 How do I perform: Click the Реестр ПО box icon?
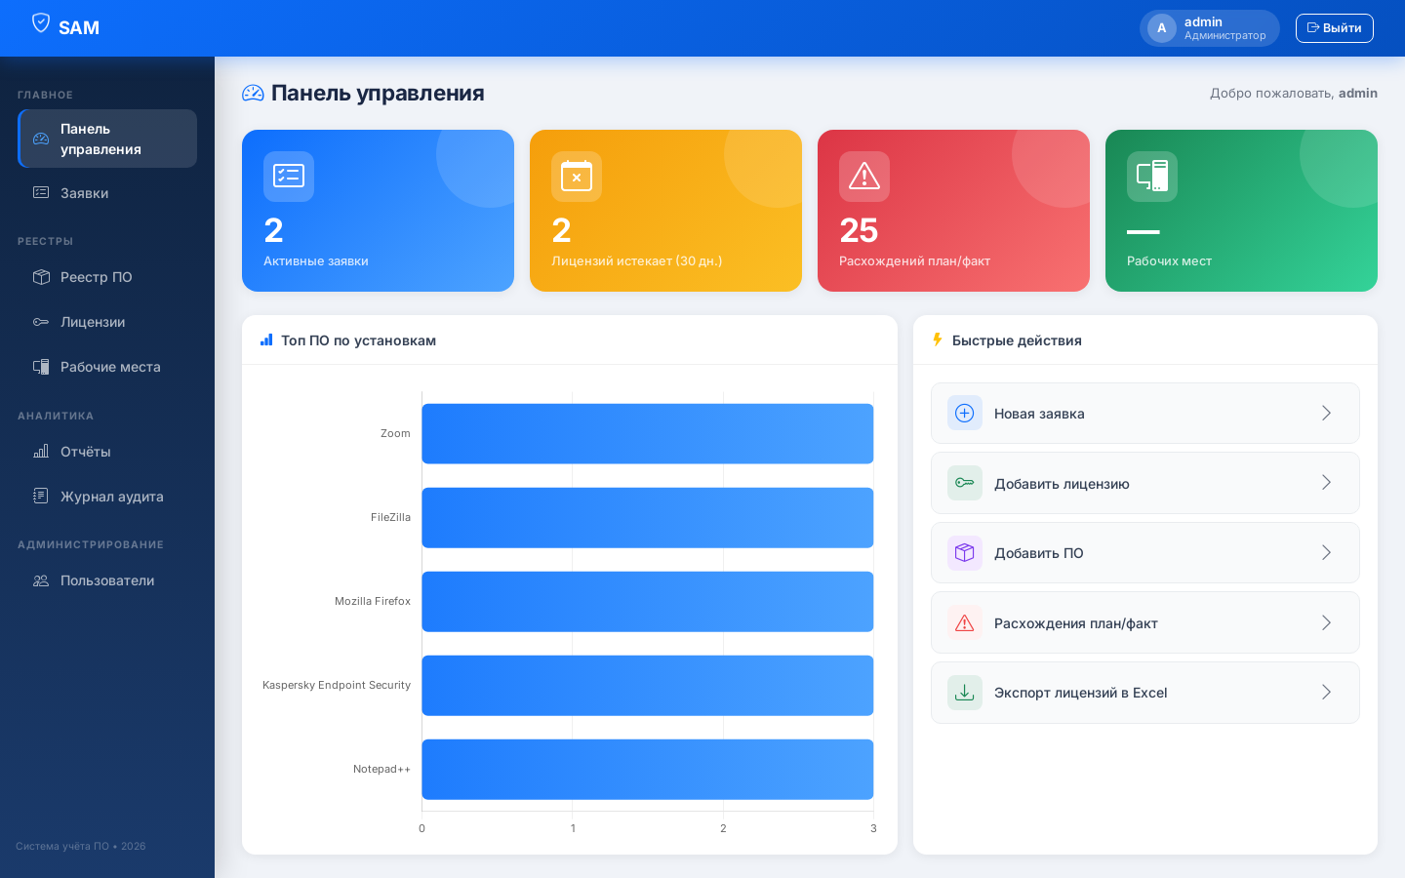pyautogui.click(x=41, y=277)
